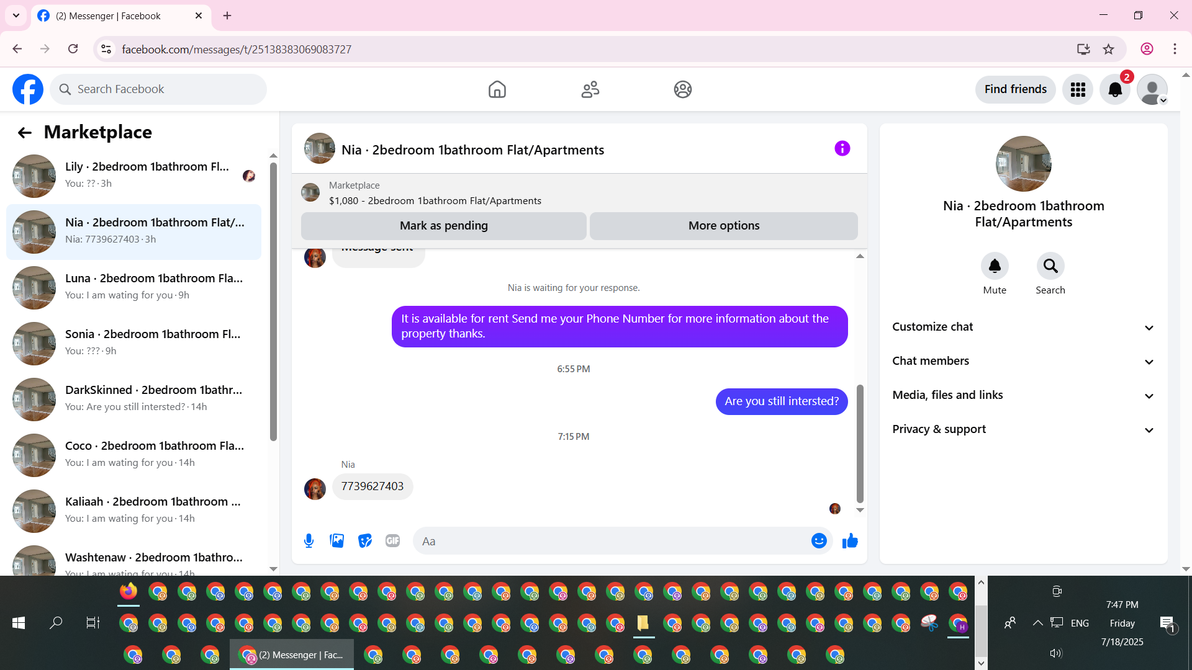Choose a sticker icon
Screen dimensions: 1192x670
pyautogui.click(x=364, y=541)
